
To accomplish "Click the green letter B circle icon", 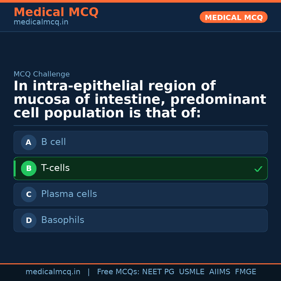I will (29, 168).
